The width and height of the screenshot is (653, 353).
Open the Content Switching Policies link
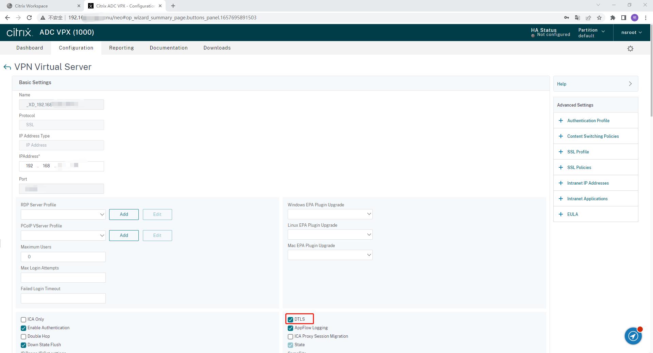(x=593, y=136)
